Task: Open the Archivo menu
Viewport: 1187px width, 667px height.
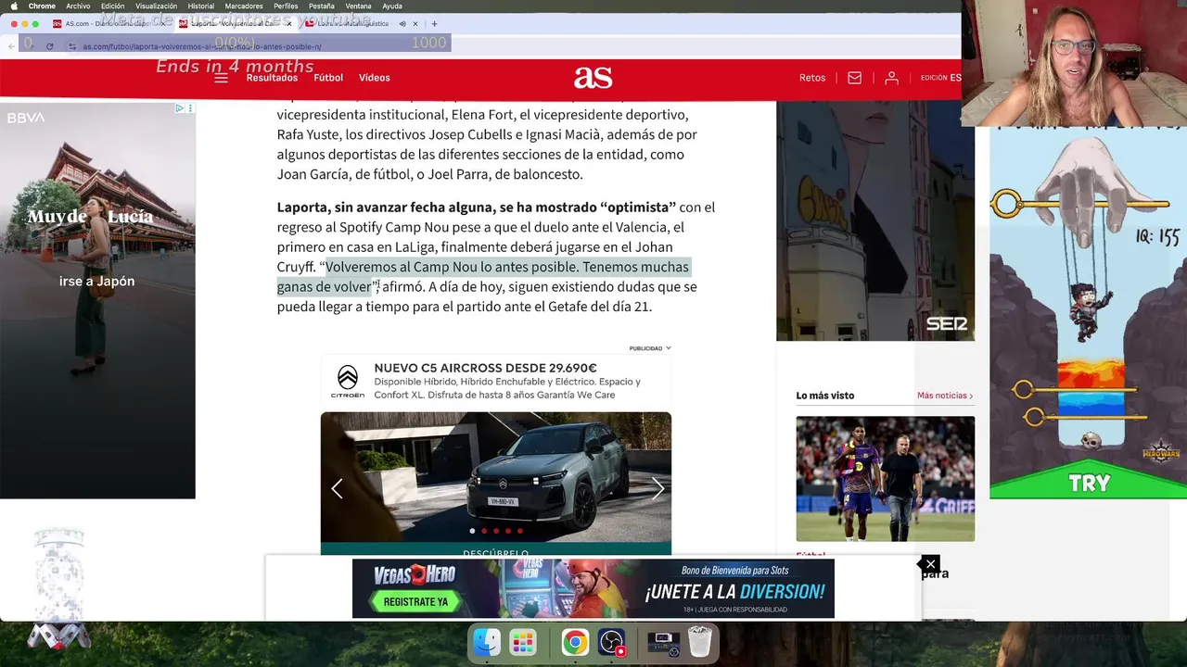Action: pos(78,6)
